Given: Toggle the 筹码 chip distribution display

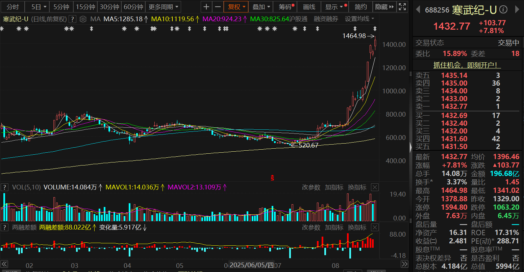Looking at the screenshot, I should [286, 7].
